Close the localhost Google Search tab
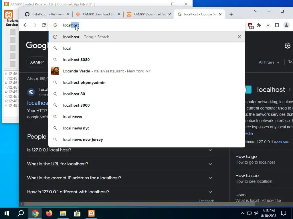This screenshot has width=293, height=219. (220, 14)
